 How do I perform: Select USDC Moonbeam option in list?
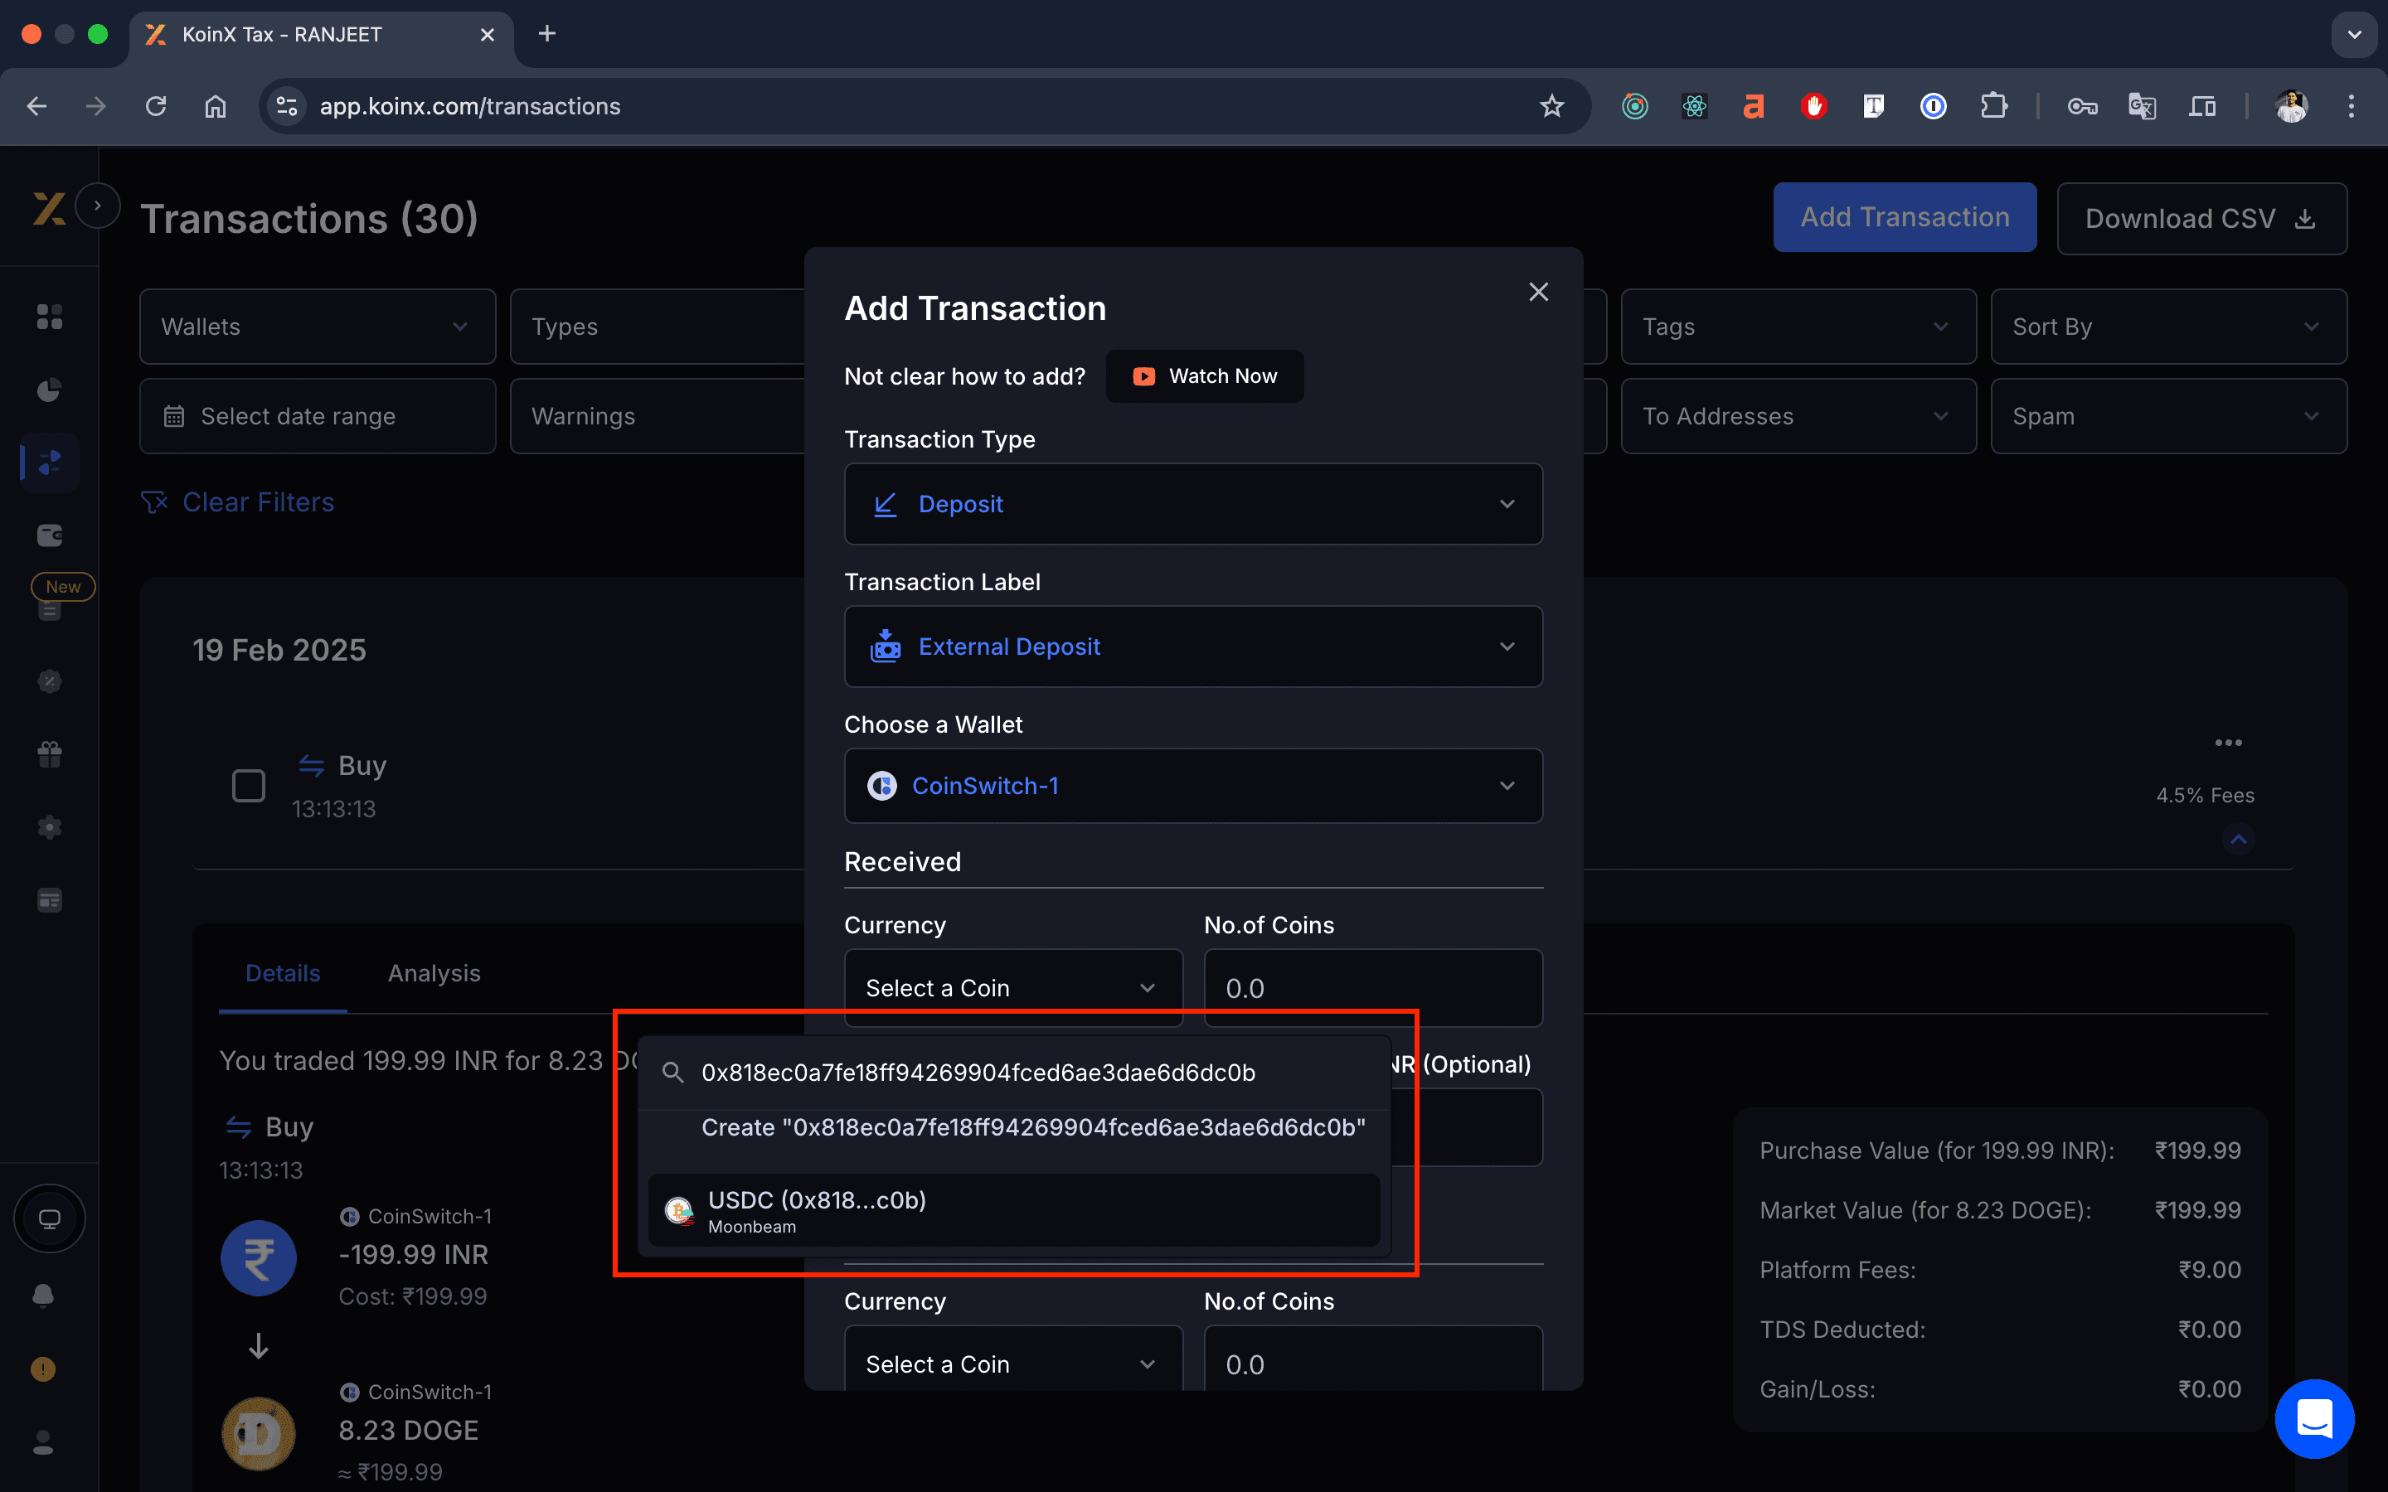pos(1013,1210)
